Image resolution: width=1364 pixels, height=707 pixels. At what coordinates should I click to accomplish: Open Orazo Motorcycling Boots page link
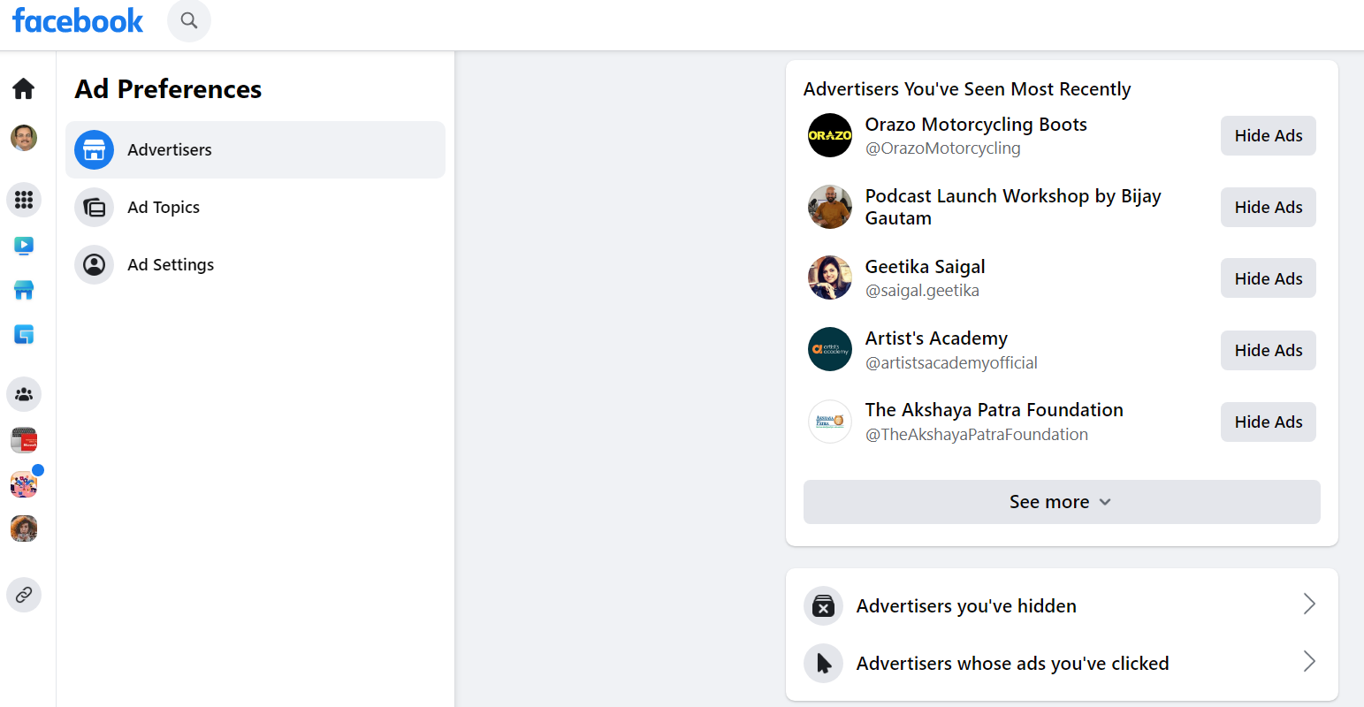tap(976, 125)
